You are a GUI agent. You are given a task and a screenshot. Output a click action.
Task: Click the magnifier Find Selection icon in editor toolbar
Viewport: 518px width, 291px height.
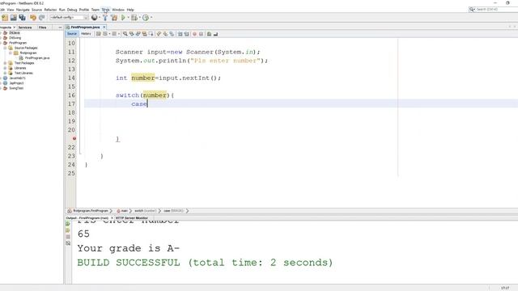tap(125, 34)
